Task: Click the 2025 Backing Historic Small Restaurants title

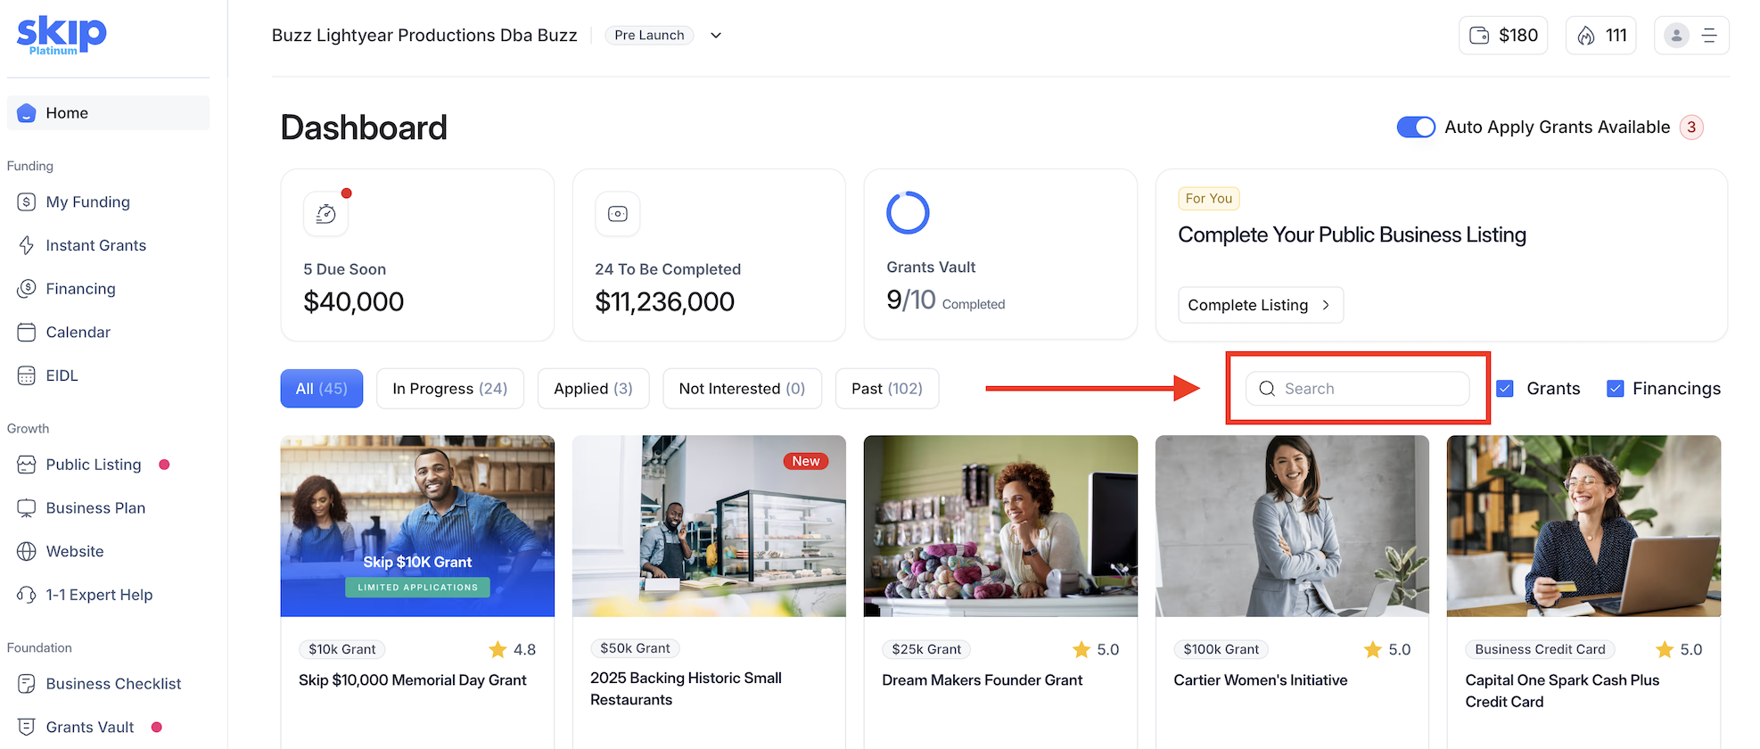Action: [686, 689]
